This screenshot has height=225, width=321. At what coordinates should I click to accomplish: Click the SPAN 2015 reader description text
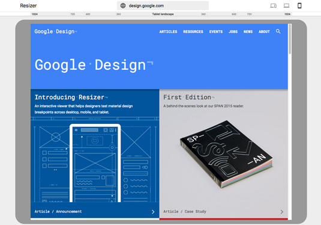pyautogui.click(x=203, y=106)
